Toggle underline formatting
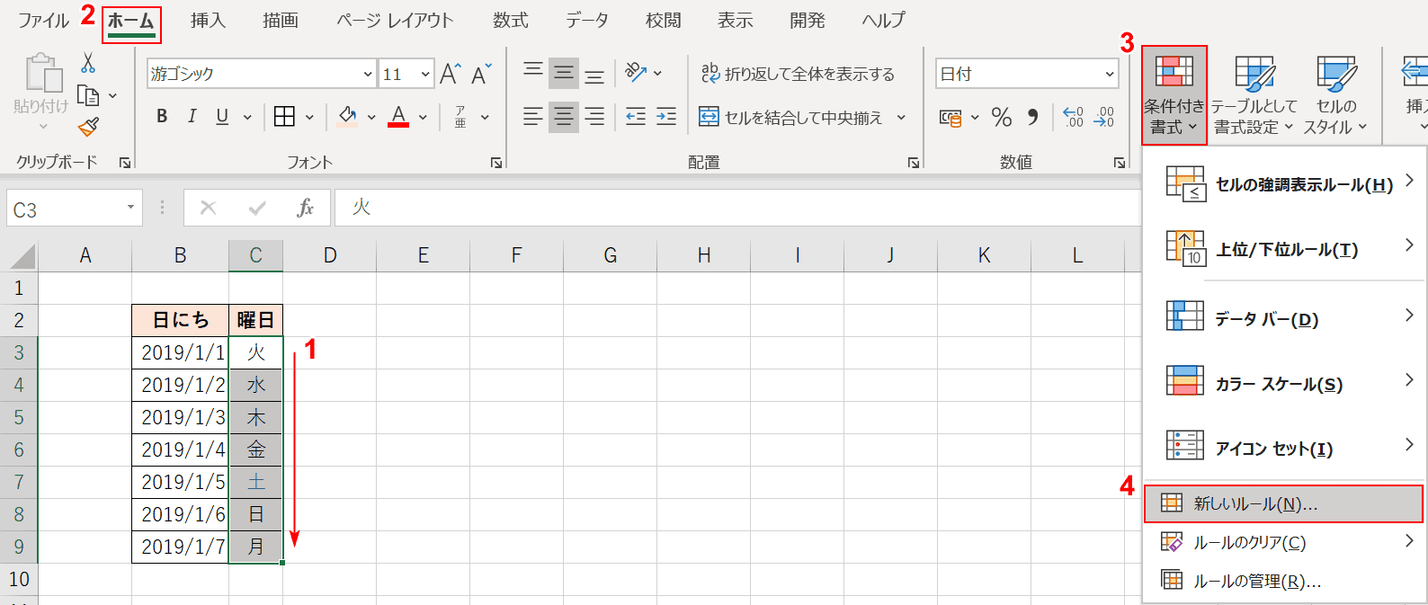Image resolution: width=1428 pixels, height=605 pixels. 222,116
